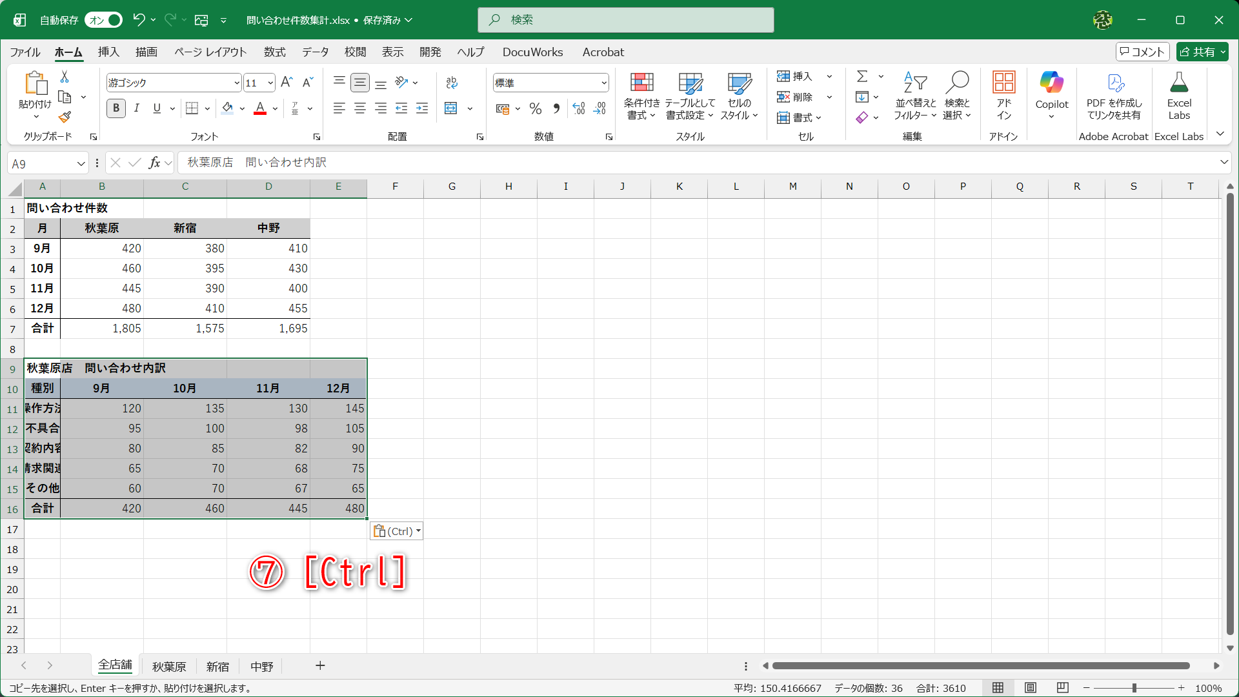Image resolution: width=1239 pixels, height=697 pixels.
Task: Click the 共有 share button
Action: pos(1202,52)
